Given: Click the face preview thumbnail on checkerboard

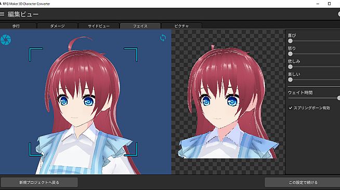Looking at the screenshot, I should click(228, 102).
